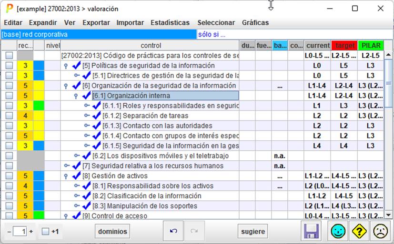Tick the checkbox for [8] Gestión de activos

[10, 176]
